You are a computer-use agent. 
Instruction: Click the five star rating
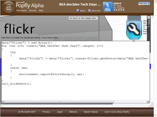click(119, 10)
